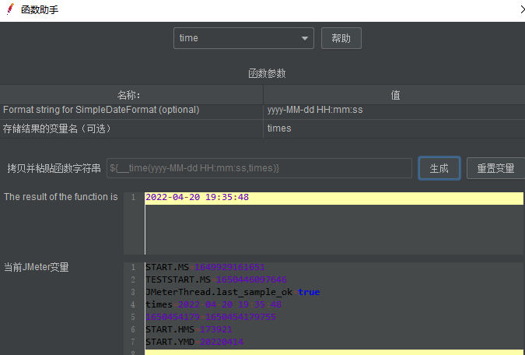525x355 pixels.
Task: Click the START.MS variable line
Action: click(x=205, y=267)
